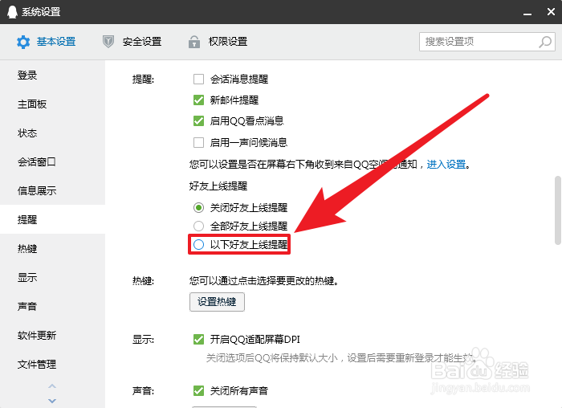Screen dimensions: 562x408
Task: Select 热键 in the sidebar
Action: 52,248
